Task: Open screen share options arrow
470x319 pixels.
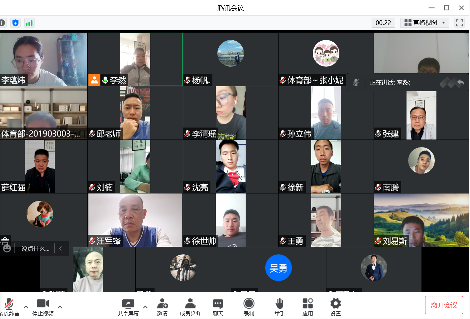Action: 145,307
